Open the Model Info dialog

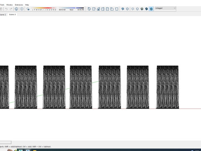(x=22, y=9)
